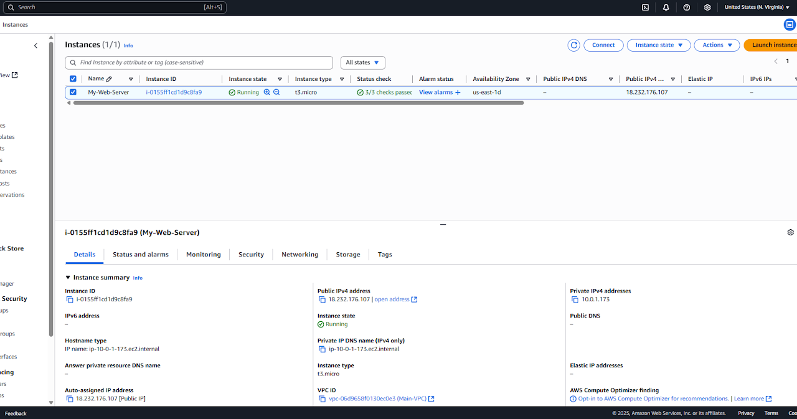This screenshot has width=797, height=419.
Task: Click the Connect button
Action: (x=603, y=45)
